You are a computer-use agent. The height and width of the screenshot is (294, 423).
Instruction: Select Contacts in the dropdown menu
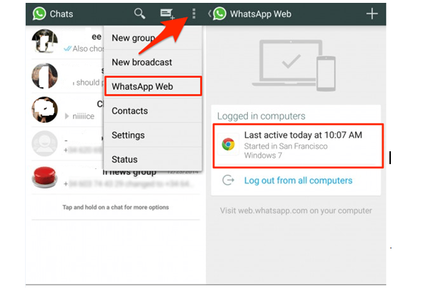pyautogui.click(x=153, y=111)
